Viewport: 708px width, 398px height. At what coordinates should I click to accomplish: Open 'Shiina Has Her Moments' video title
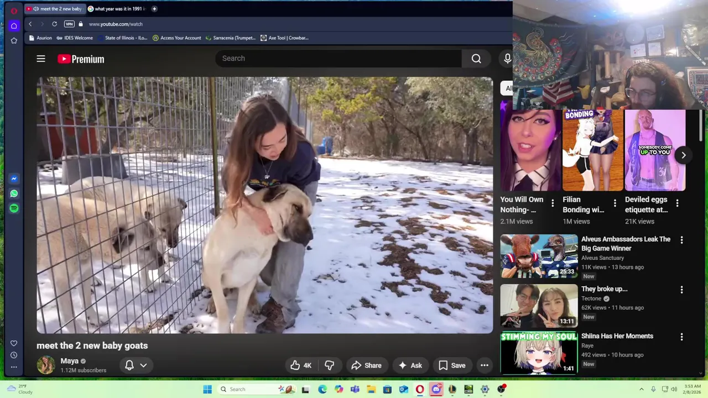tap(617, 336)
